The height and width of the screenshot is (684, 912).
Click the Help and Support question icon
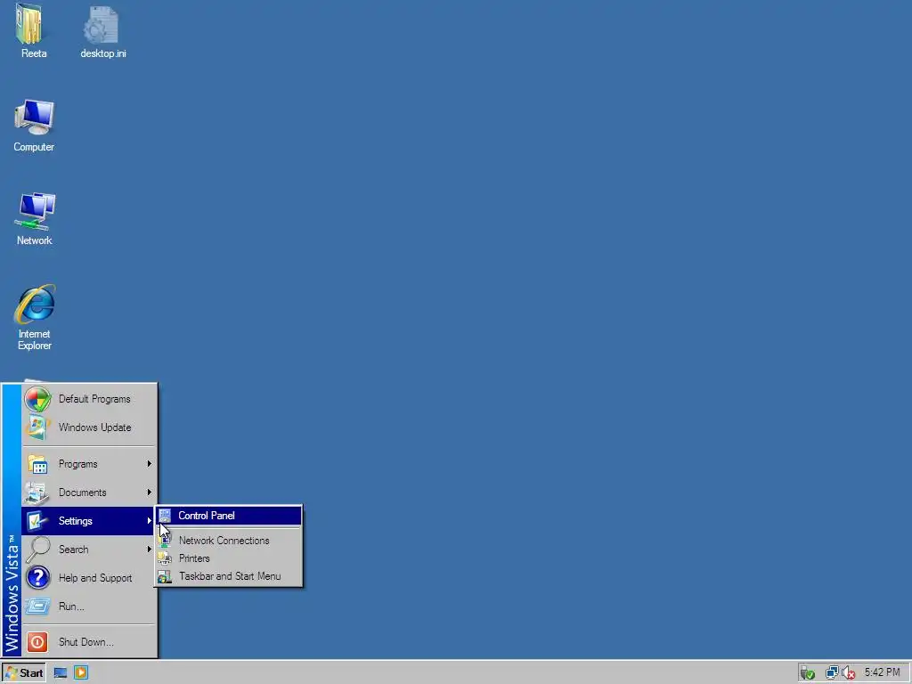[37, 578]
